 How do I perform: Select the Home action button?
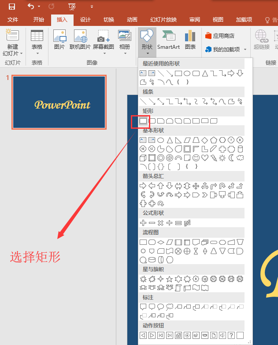coord(178,335)
